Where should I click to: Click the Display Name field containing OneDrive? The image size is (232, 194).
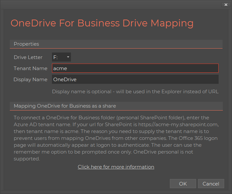click(x=135, y=79)
